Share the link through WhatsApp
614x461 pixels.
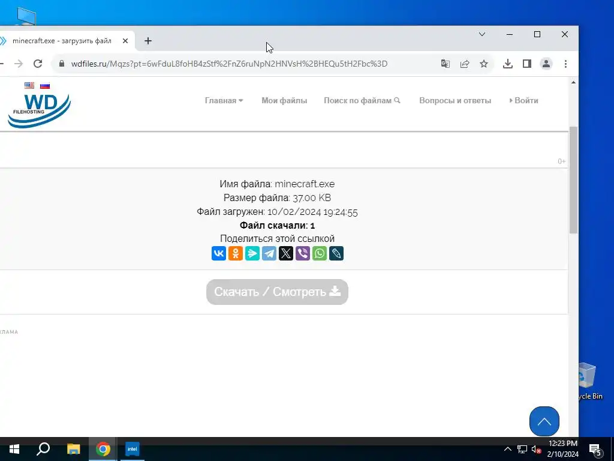pos(320,253)
